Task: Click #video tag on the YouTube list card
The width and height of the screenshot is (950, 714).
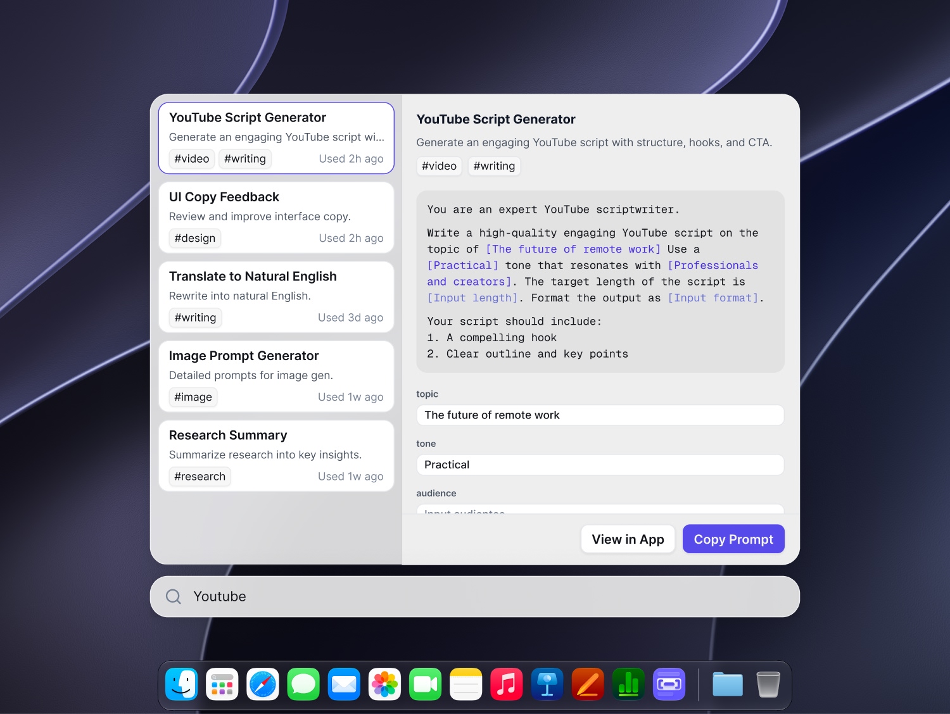Action: pos(192,159)
